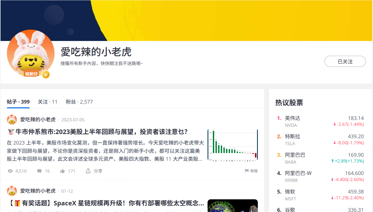This screenshot has height=212, width=373.
Task: Click the small avatar on the 2023-07-05 post
Action: [12, 120]
